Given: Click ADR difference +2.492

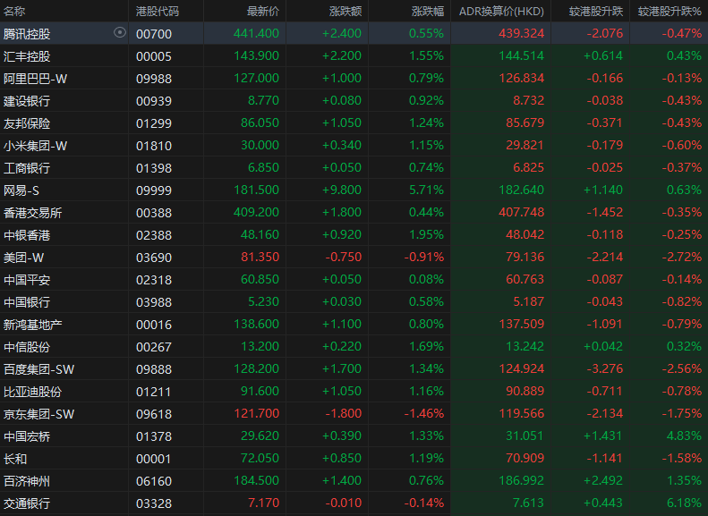Looking at the screenshot, I should 603,480.
